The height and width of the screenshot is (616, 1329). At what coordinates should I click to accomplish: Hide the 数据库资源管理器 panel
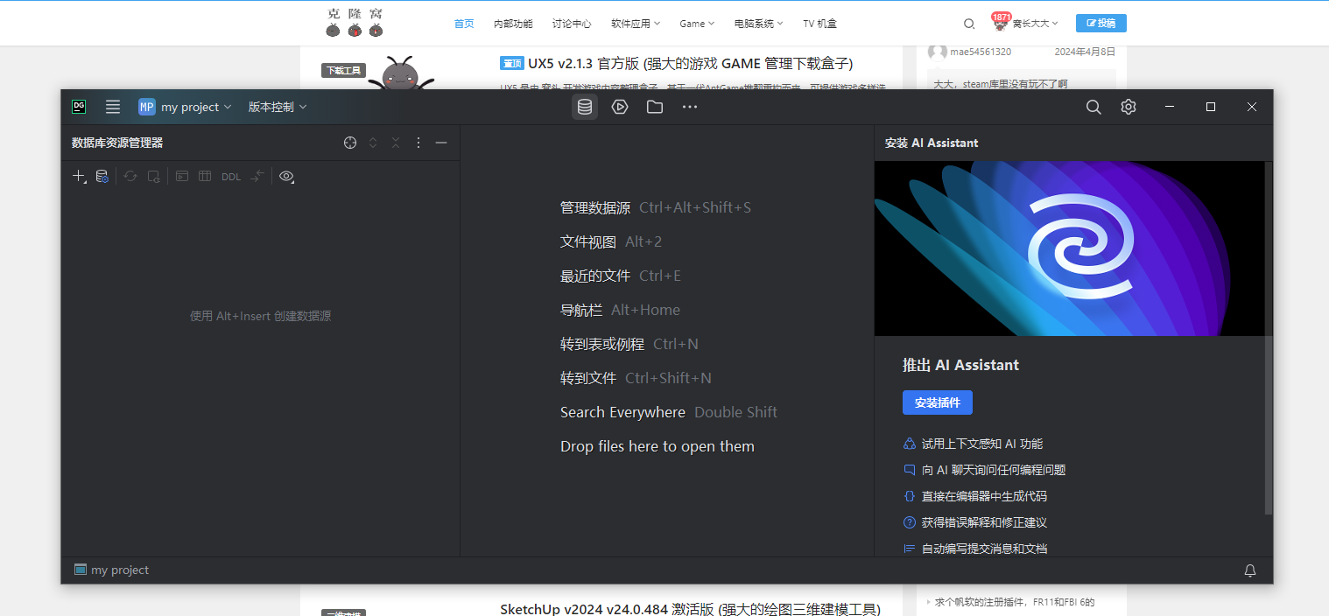(x=441, y=143)
